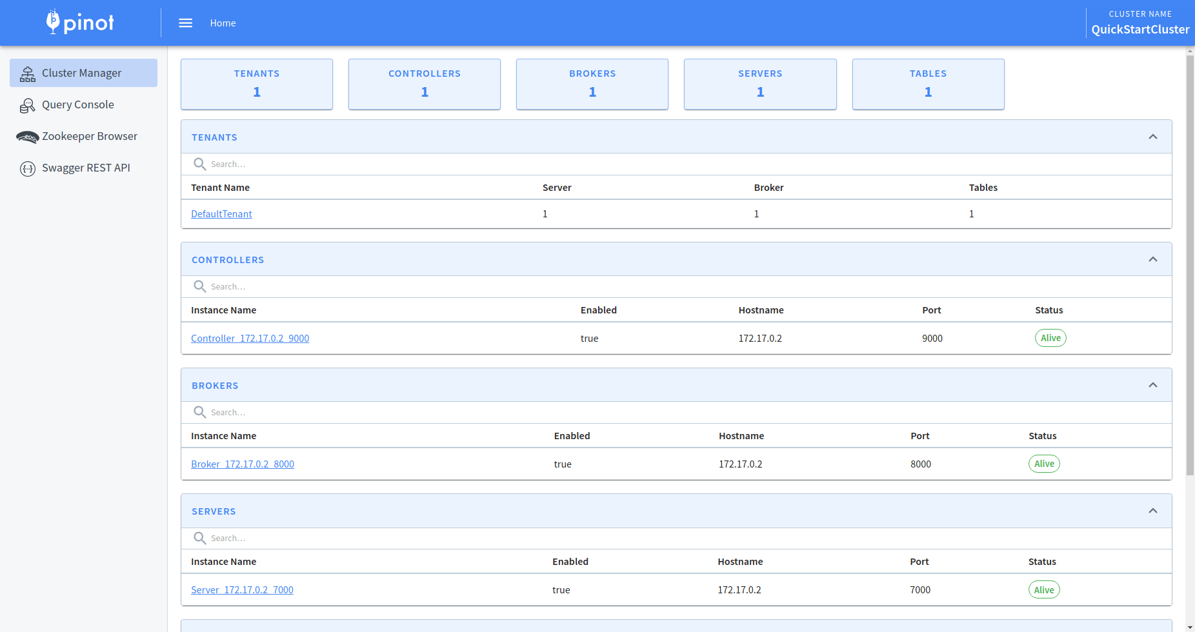
Task: Open the Server_172.17.0.2_7000 instance link
Action: tap(242, 590)
